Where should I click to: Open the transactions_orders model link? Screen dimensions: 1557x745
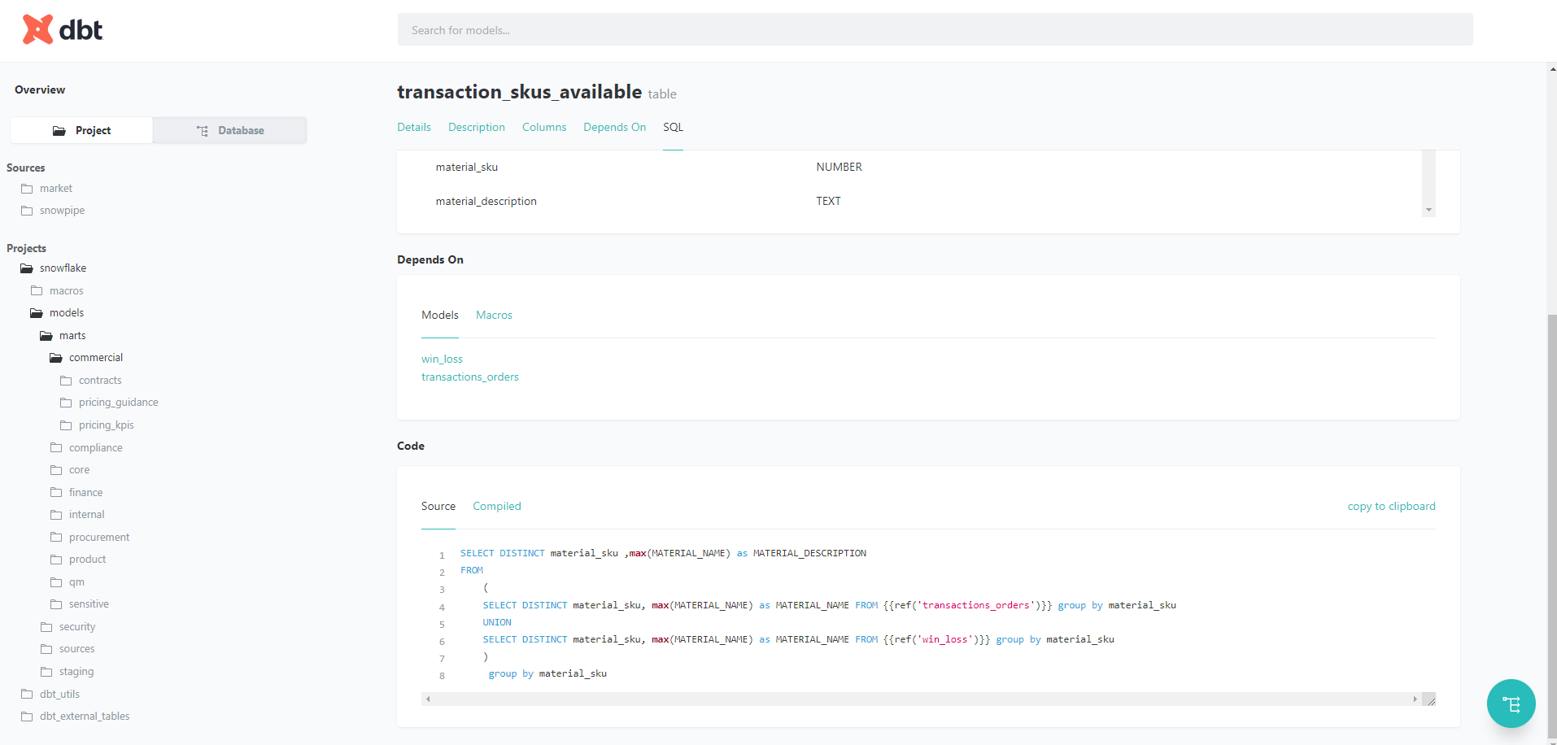click(x=469, y=377)
